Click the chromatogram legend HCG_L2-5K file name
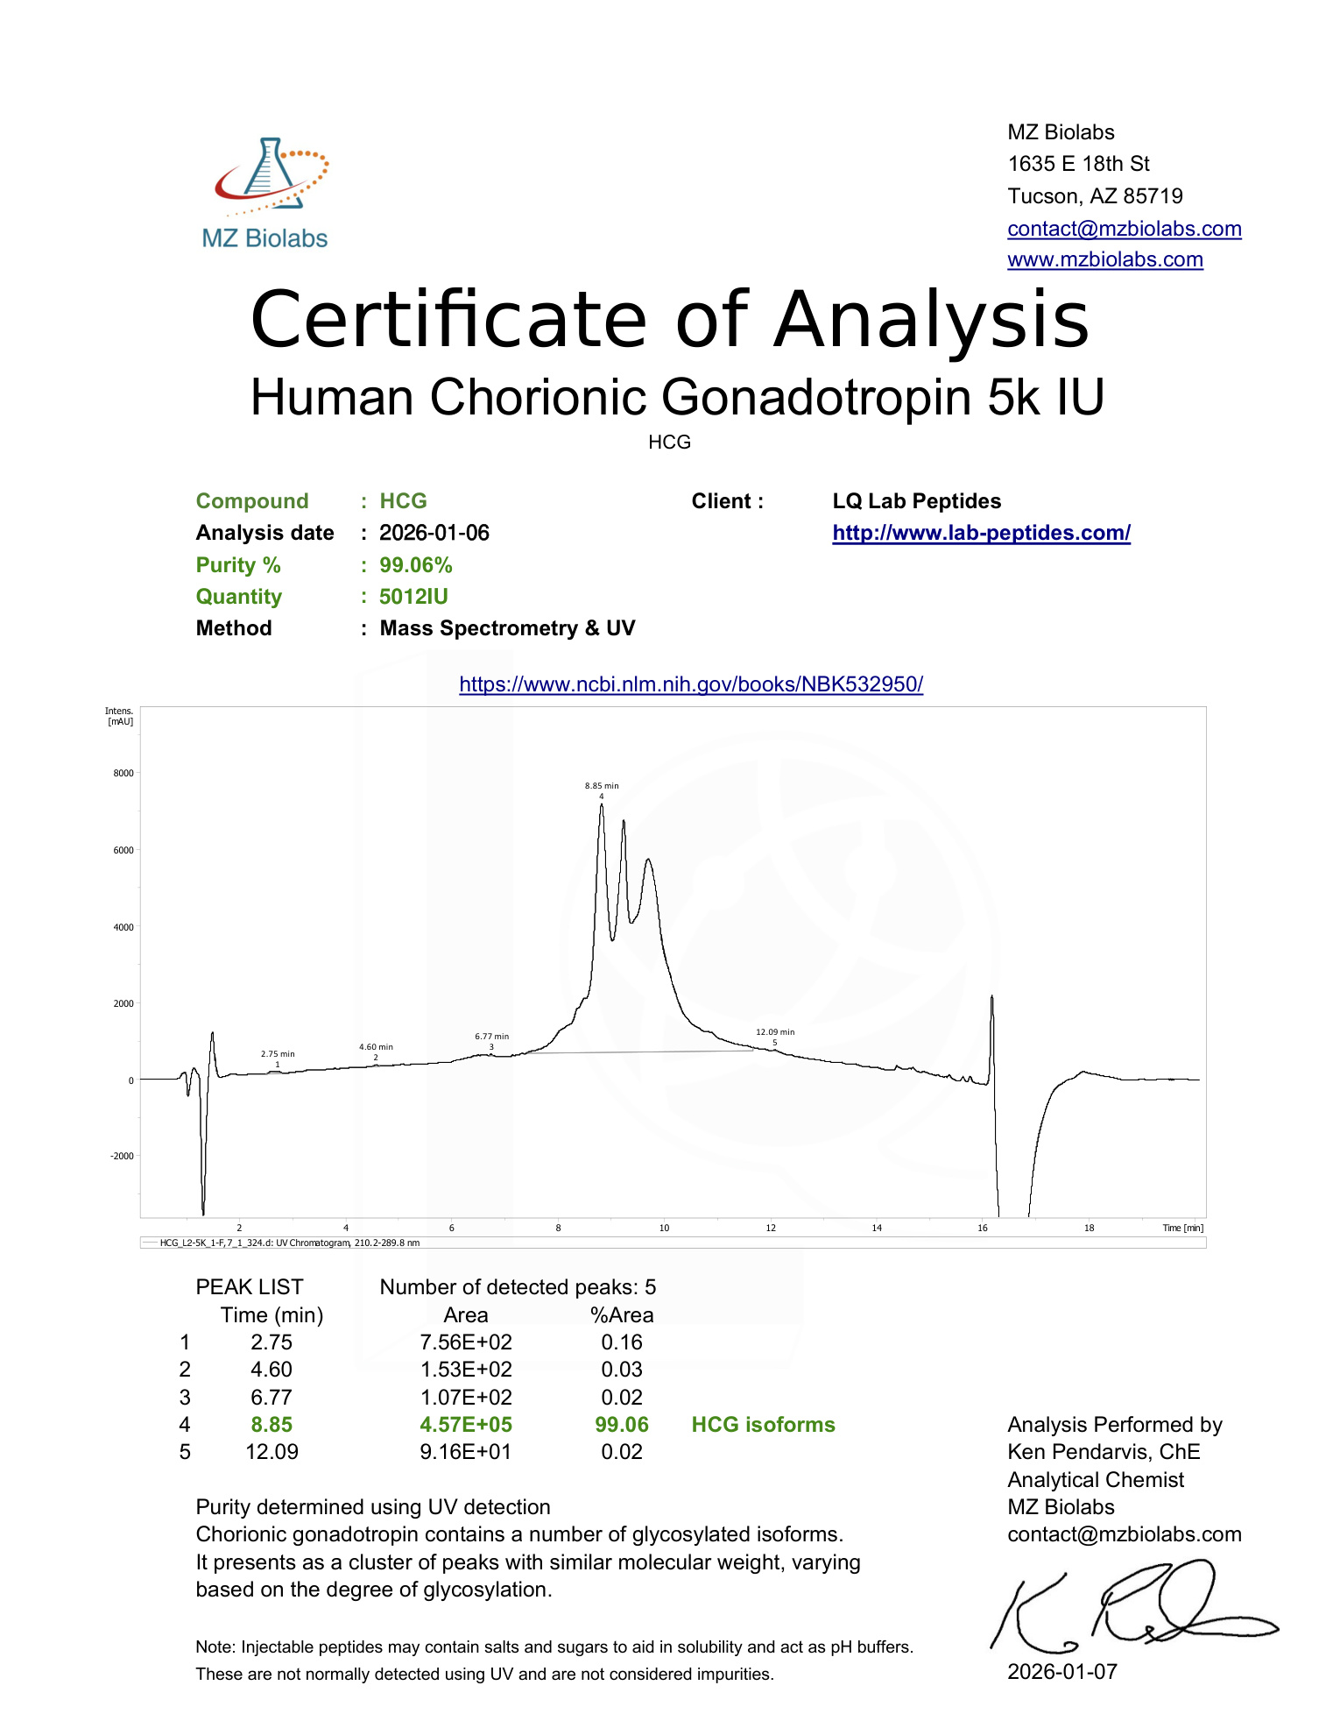 coord(289,1243)
